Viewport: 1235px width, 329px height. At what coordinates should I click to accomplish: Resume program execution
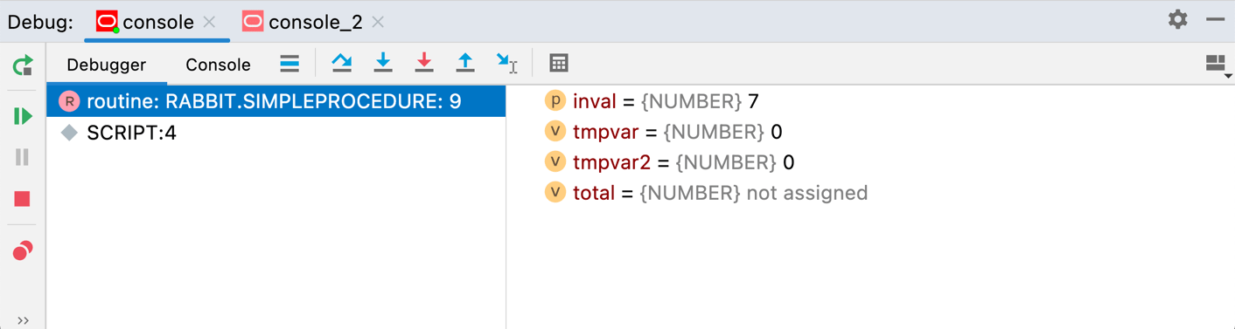pyautogui.click(x=23, y=116)
